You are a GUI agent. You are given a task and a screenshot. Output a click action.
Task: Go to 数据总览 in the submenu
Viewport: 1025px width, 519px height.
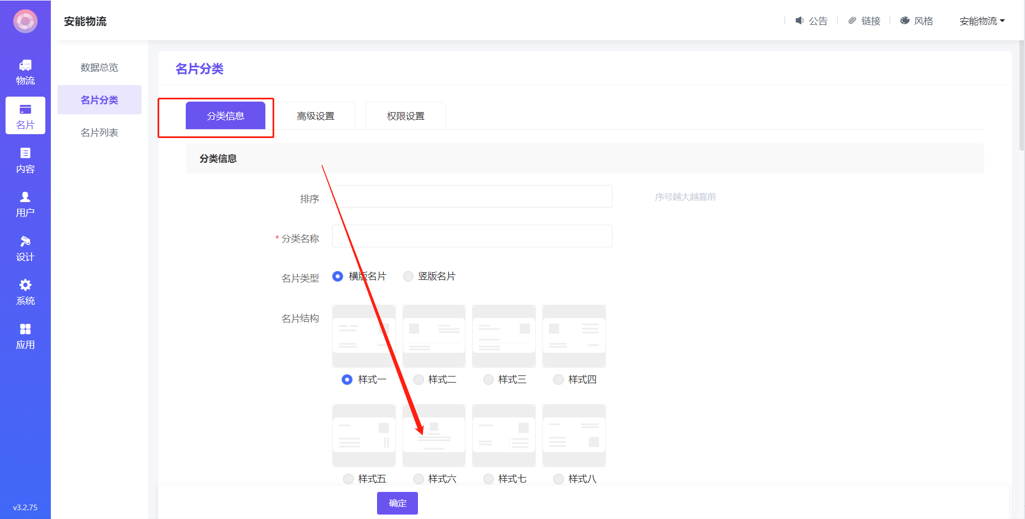(x=100, y=67)
